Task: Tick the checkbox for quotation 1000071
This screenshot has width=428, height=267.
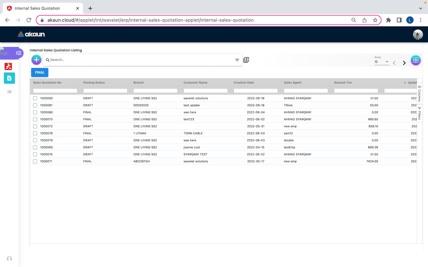Action: pos(35,161)
